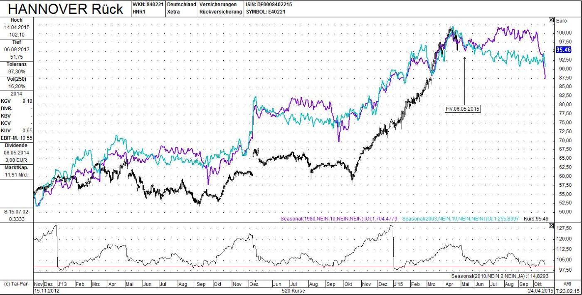The width and height of the screenshot is (582, 295).
Task: Click the dividend amount 3,00 EUR
Action: (x=17, y=160)
